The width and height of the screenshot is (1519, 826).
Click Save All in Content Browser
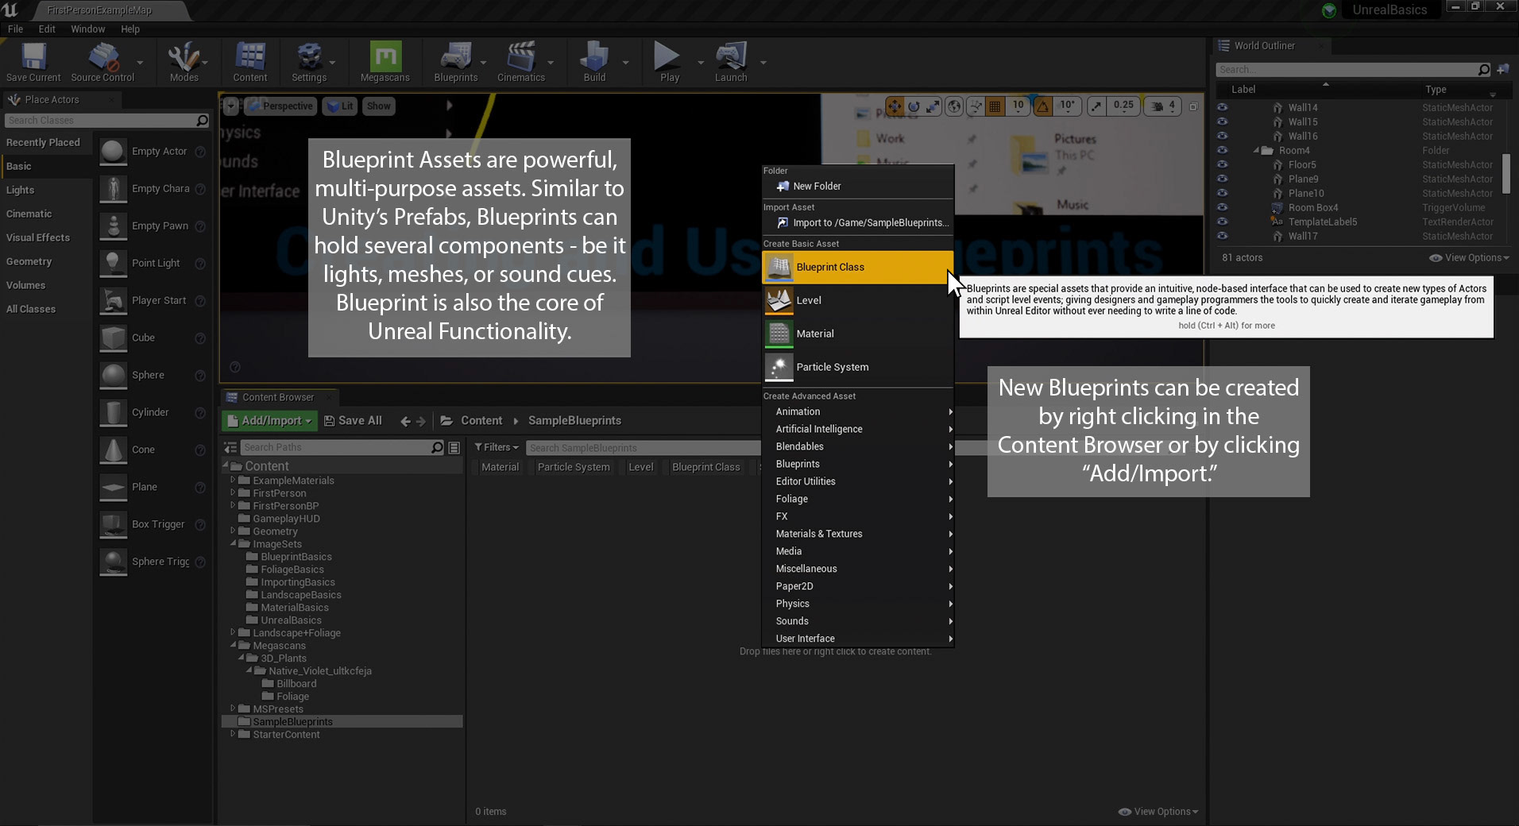(x=353, y=420)
